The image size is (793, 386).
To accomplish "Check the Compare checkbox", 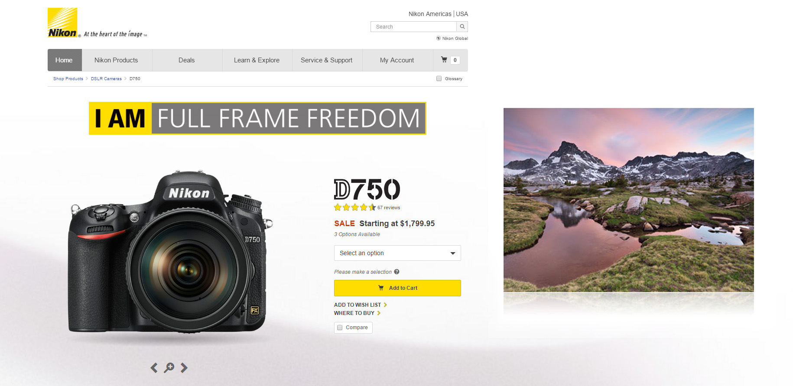I will [340, 328].
